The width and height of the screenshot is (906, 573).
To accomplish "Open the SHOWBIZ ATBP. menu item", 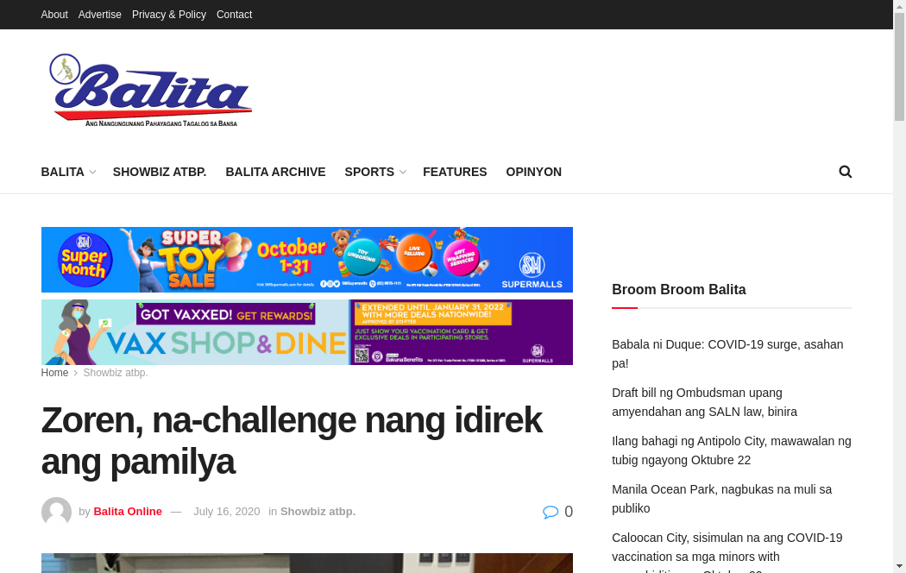I will click(160, 172).
